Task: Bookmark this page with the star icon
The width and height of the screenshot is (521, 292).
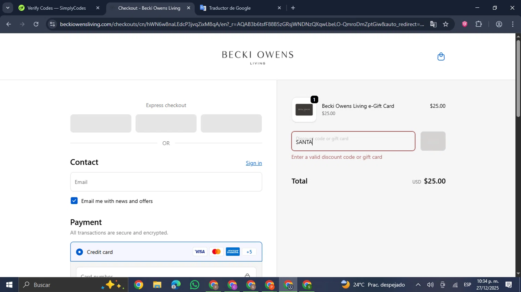Action: (446, 24)
